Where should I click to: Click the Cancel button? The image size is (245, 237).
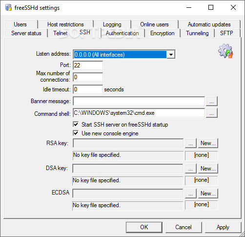(184, 227)
